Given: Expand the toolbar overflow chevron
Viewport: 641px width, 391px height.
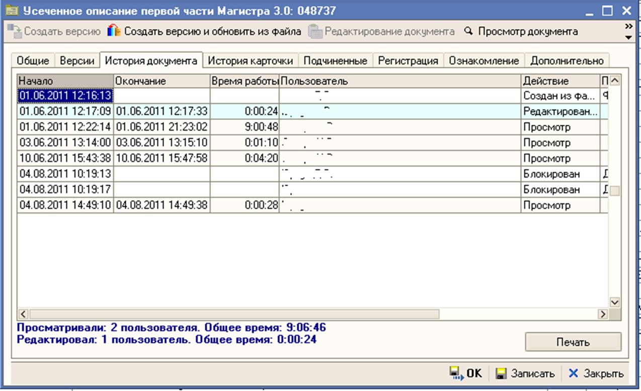Looking at the screenshot, I should pos(628,26).
